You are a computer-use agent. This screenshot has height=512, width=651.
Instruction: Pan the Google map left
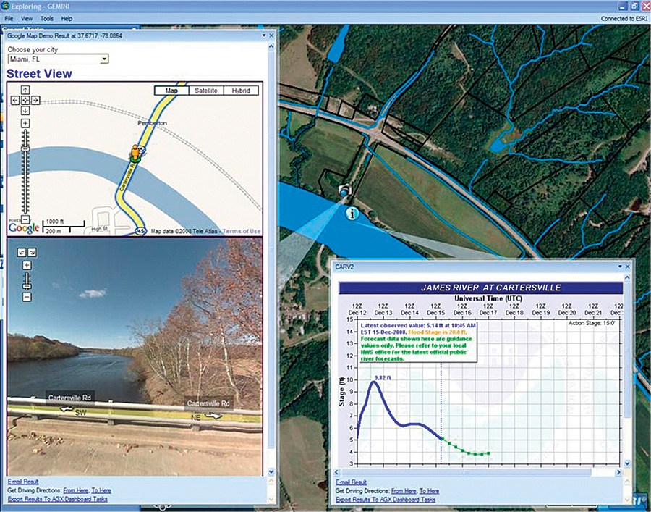[x=15, y=100]
